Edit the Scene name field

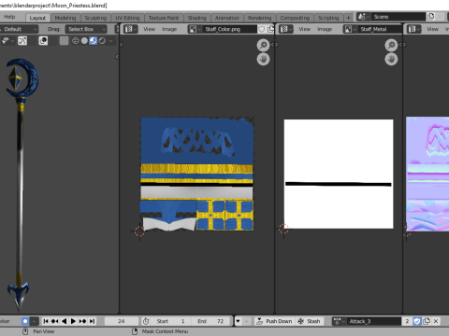pos(398,17)
